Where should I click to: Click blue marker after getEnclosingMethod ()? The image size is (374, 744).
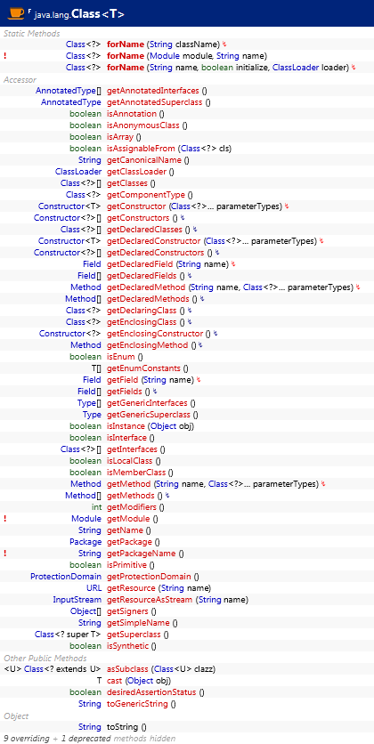pyautogui.click(x=200, y=345)
